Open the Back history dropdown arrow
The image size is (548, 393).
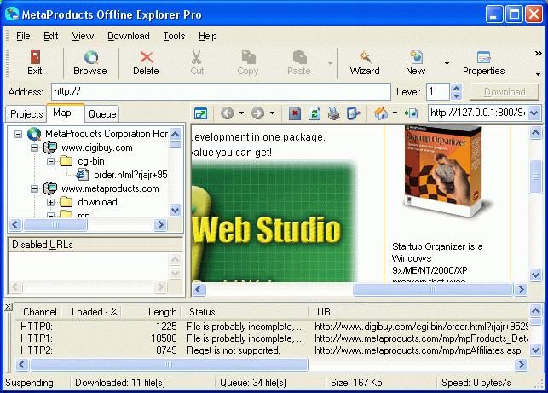(241, 113)
